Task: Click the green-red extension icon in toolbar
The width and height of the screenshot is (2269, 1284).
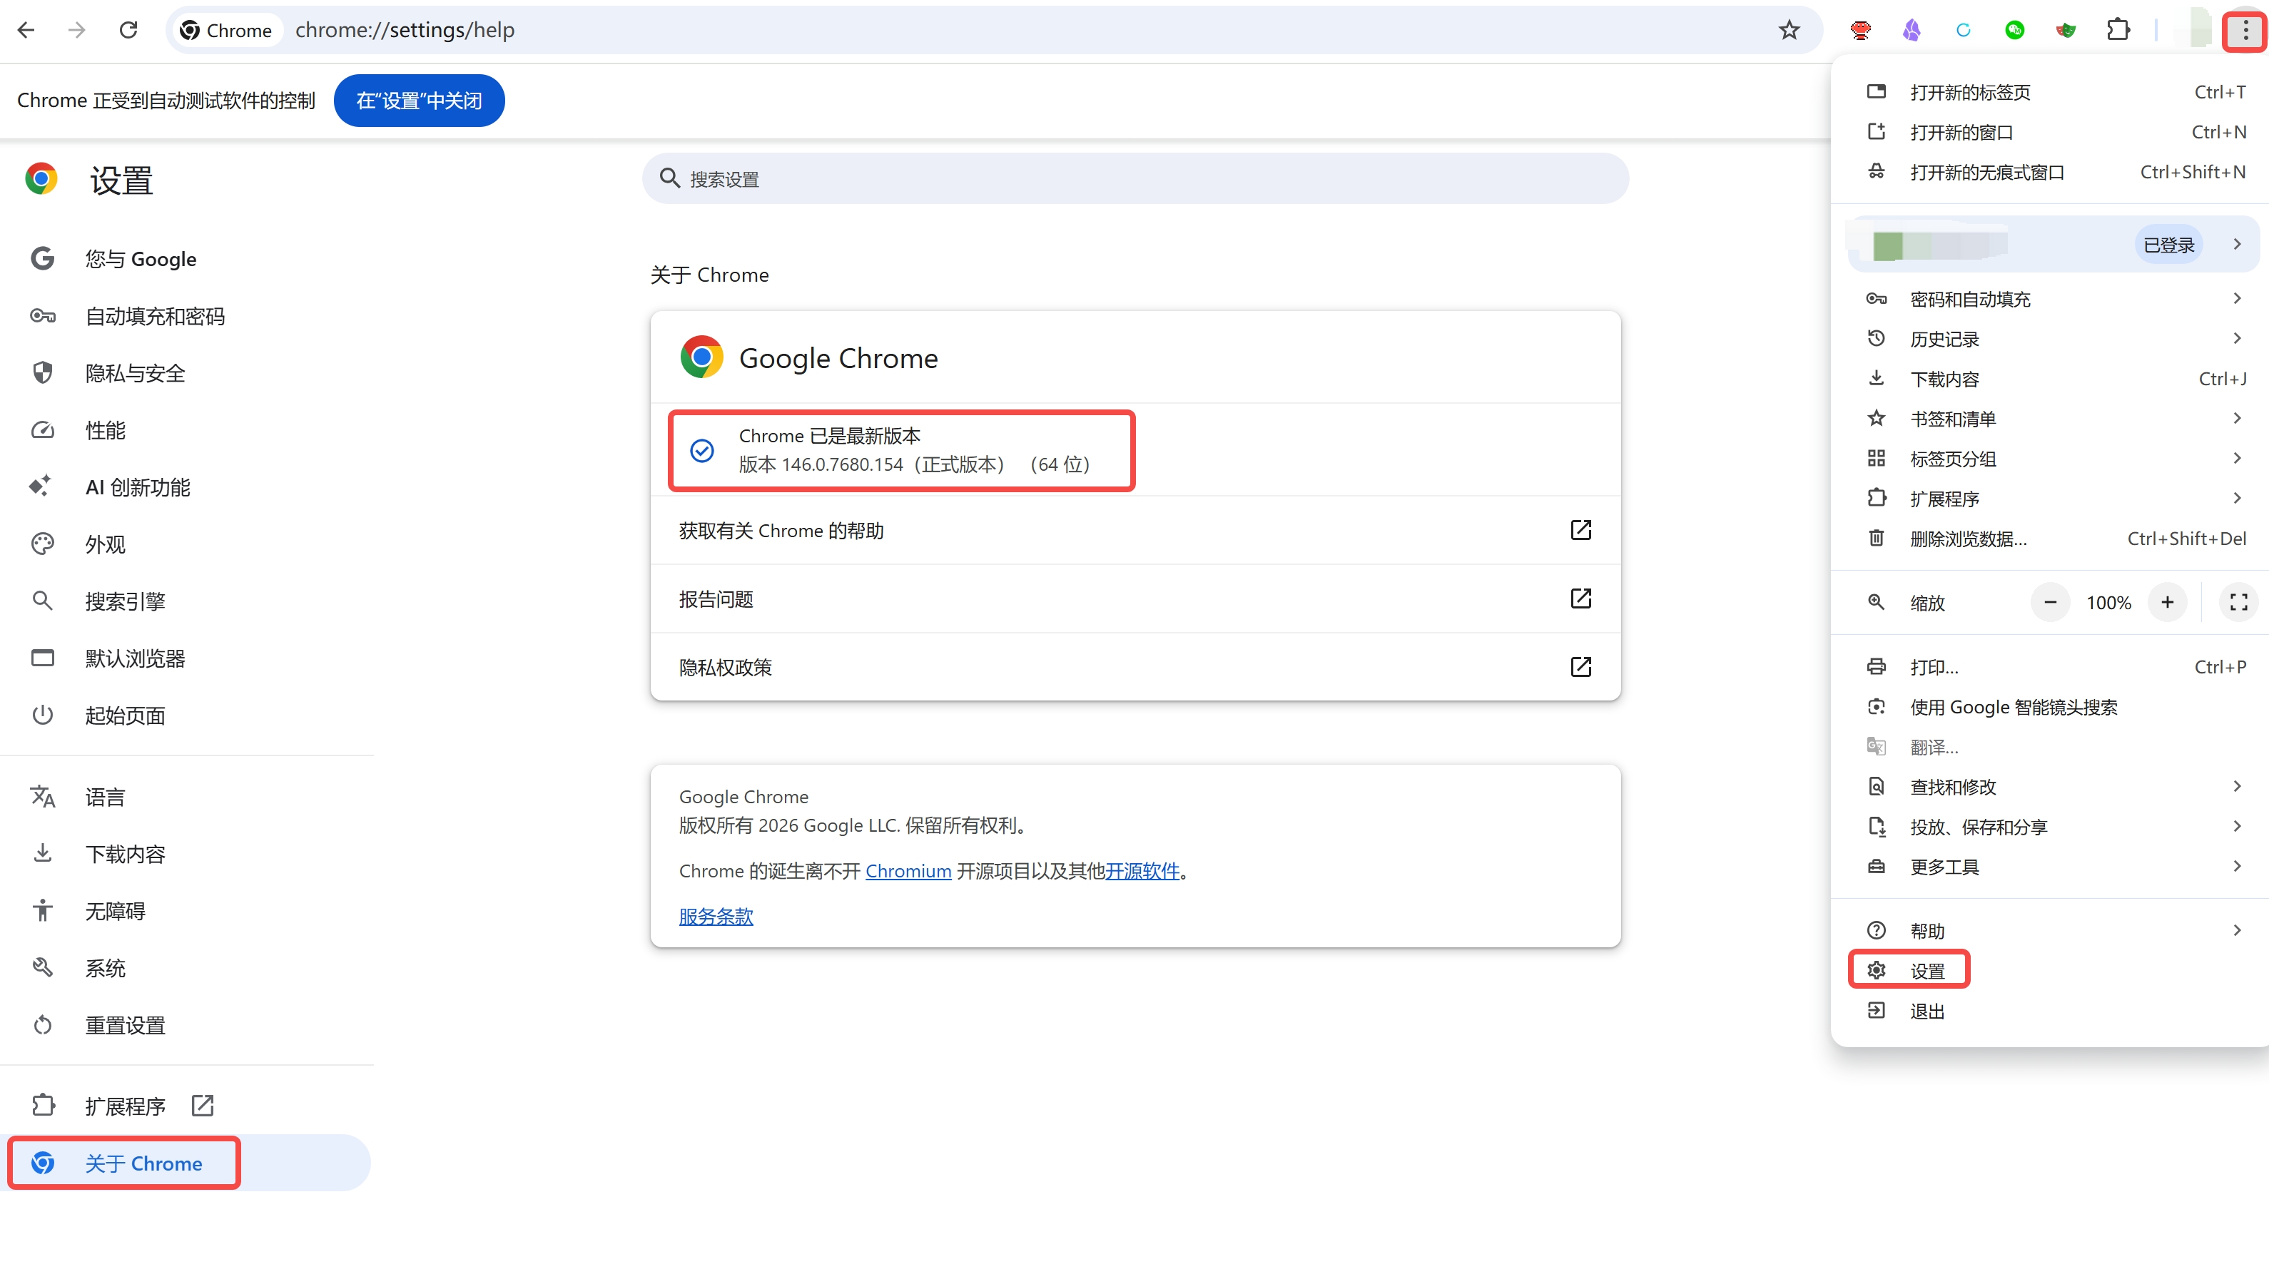Action: pos(2066,30)
